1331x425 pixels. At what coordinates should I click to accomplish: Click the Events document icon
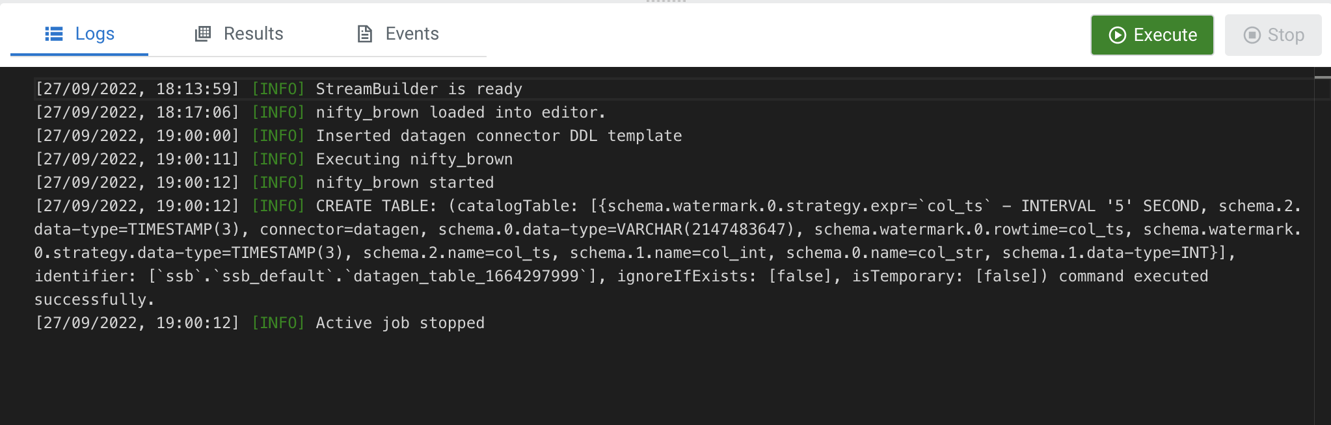click(365, 34)
